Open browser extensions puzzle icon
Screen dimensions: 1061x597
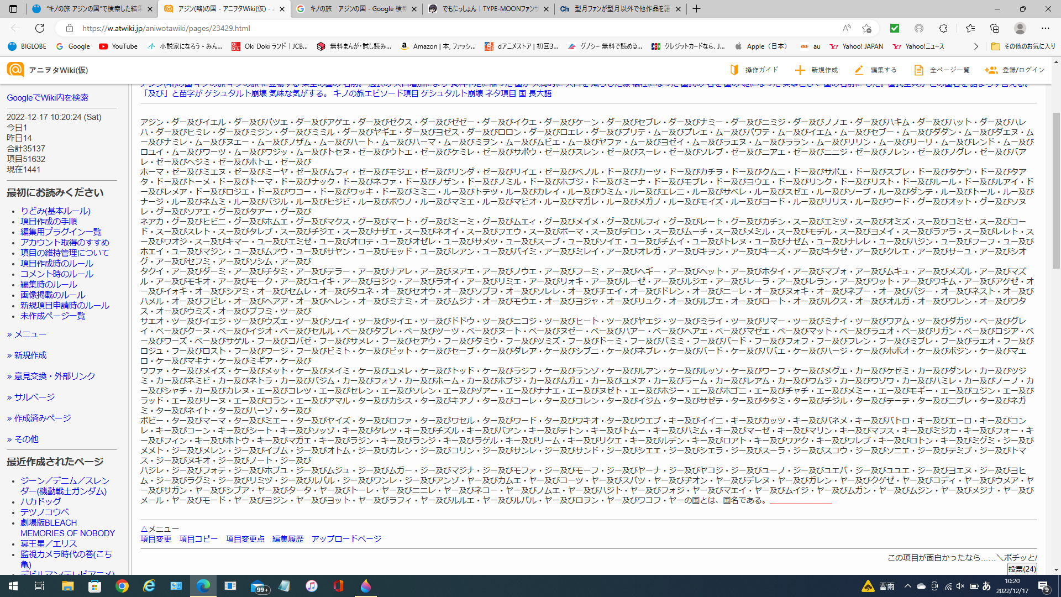pos(943,28)
